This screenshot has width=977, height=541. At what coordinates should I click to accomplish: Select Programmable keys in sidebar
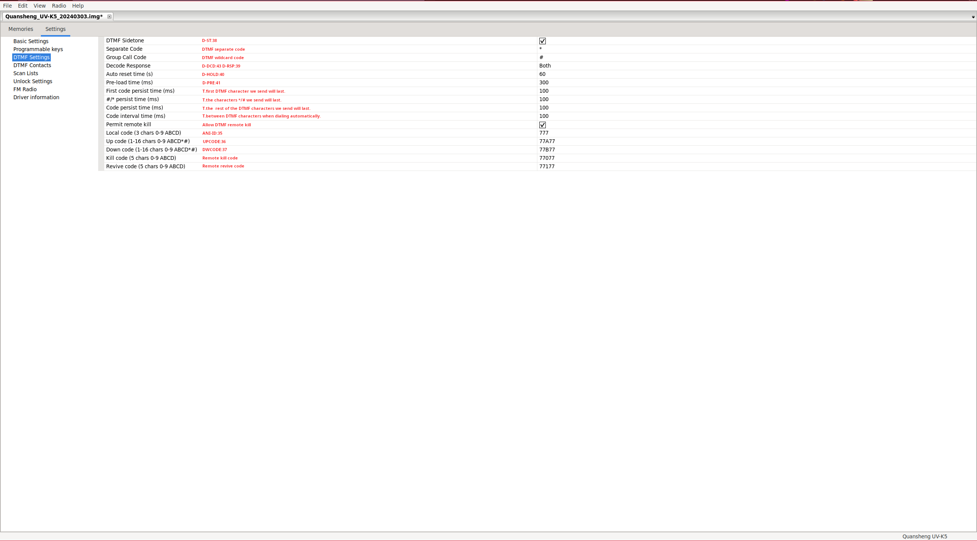[x=38, y=49]
